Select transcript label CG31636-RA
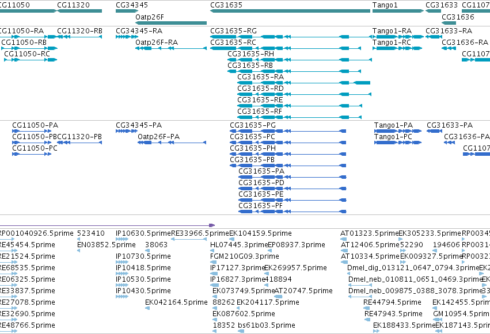Screen dimensions: 490x334 [465, 43]
